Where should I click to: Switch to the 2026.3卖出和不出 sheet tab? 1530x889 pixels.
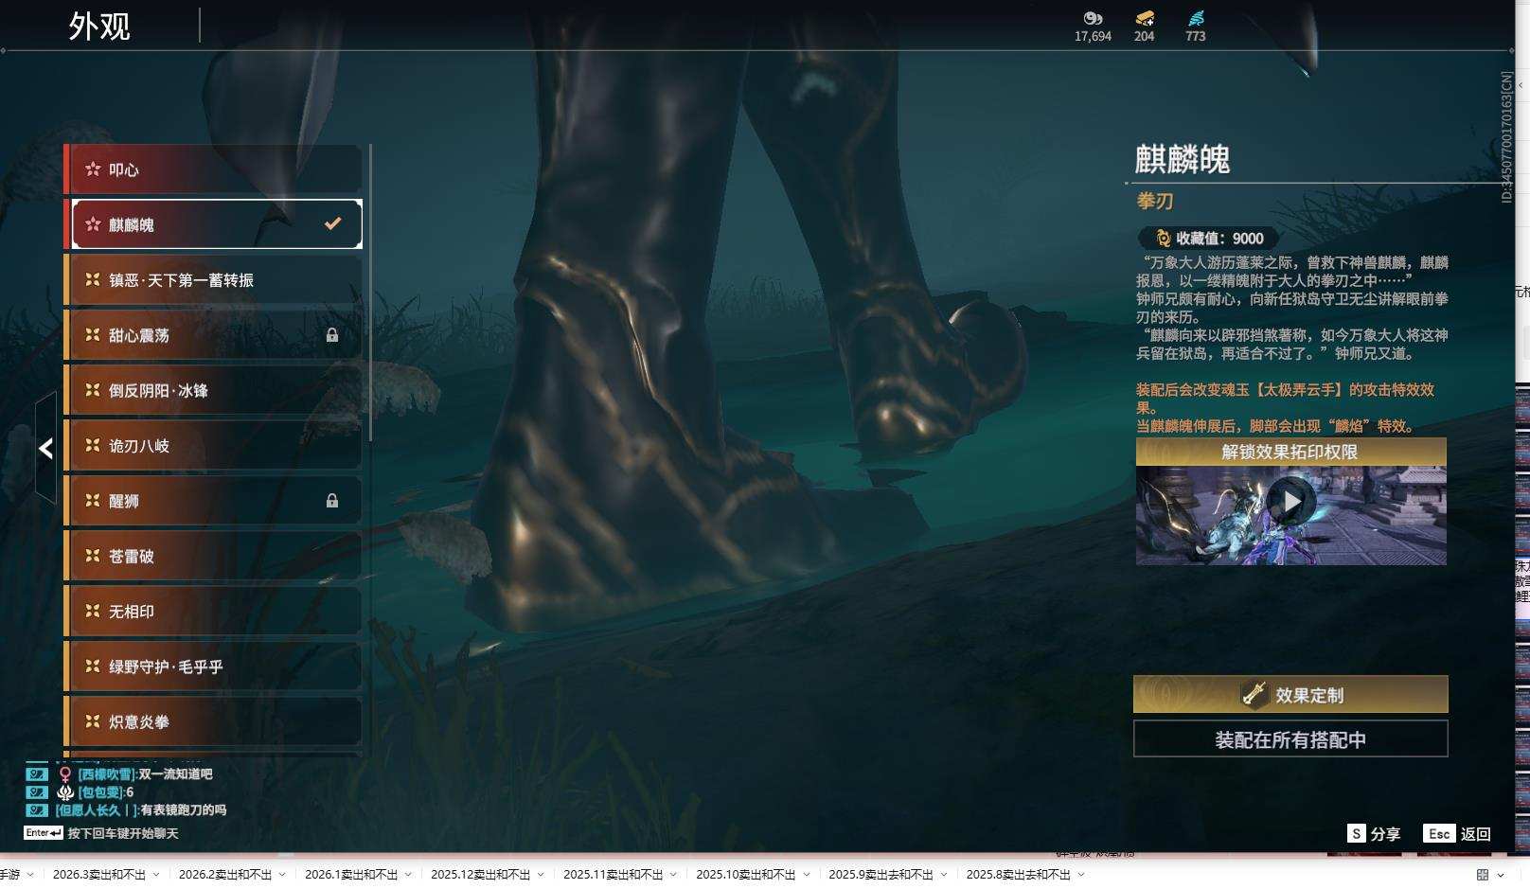99,875
